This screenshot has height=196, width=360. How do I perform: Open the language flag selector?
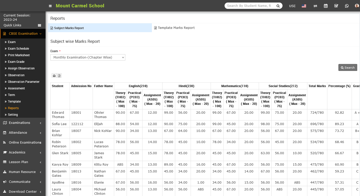(x=304, y=6)
